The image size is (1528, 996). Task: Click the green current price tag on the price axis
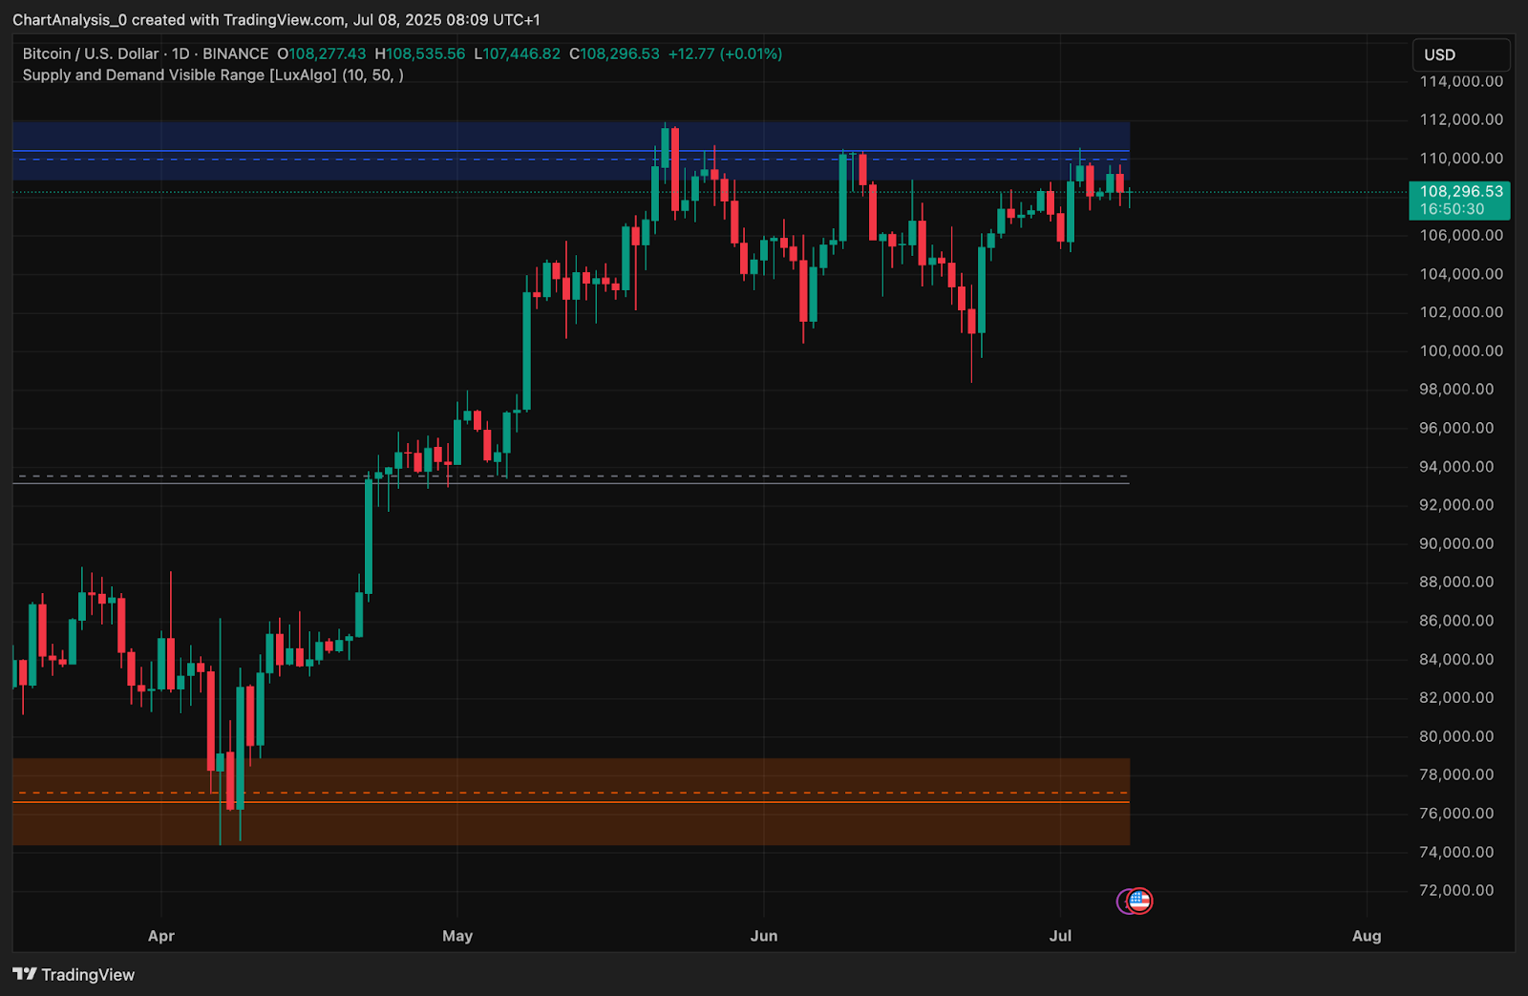1459,200
